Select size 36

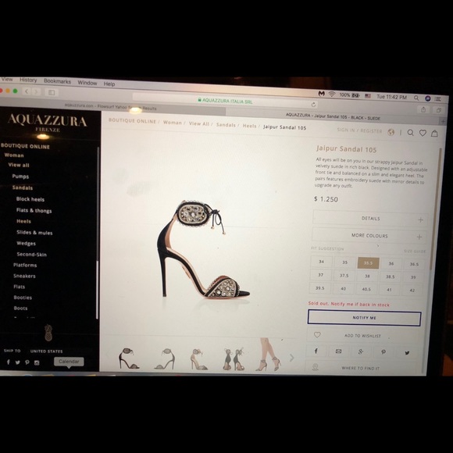pyautogui.click(x=391, y=263)
